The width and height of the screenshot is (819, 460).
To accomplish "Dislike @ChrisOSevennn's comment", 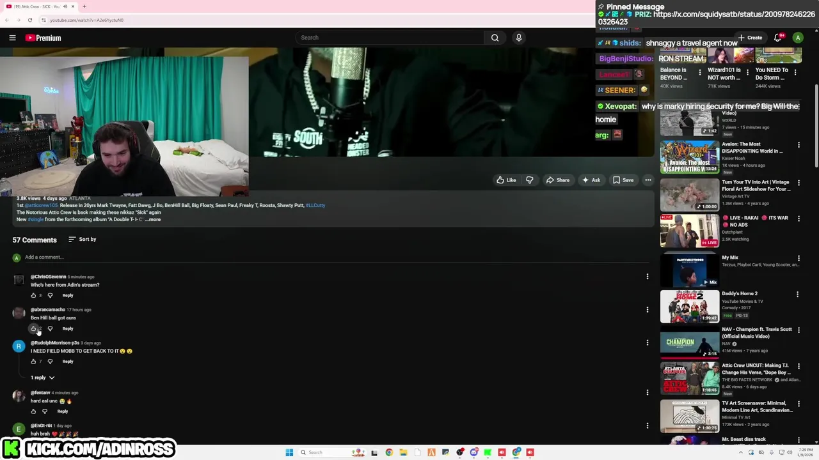I will pos(50,295).
